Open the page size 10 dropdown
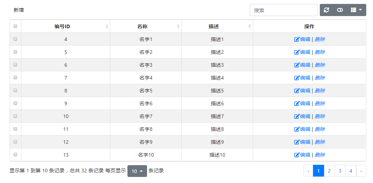Viewport: 373px width, 183px height. point(137,171)
